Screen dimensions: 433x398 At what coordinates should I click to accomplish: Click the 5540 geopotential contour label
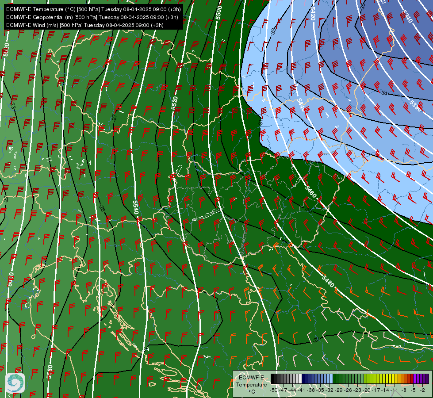[x=135, y=207]
